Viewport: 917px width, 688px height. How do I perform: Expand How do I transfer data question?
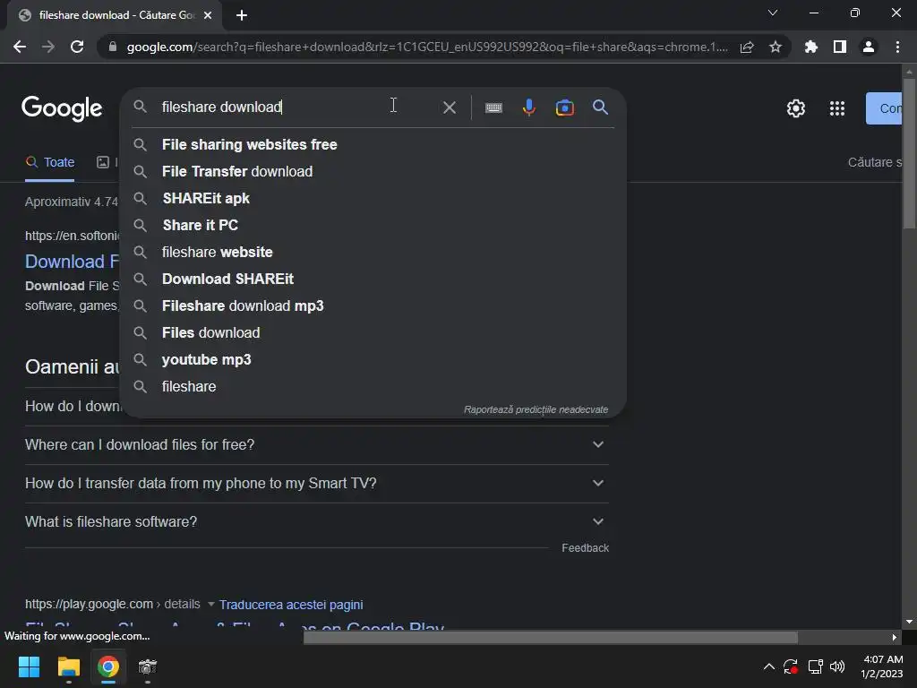(x=316, y=484)
